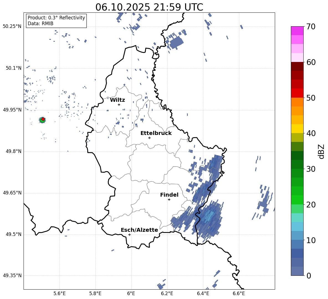Viewport: 328px width, 299px height.
Task: Click the dBZ colorbar axis label
Action: tap(321, 151)
